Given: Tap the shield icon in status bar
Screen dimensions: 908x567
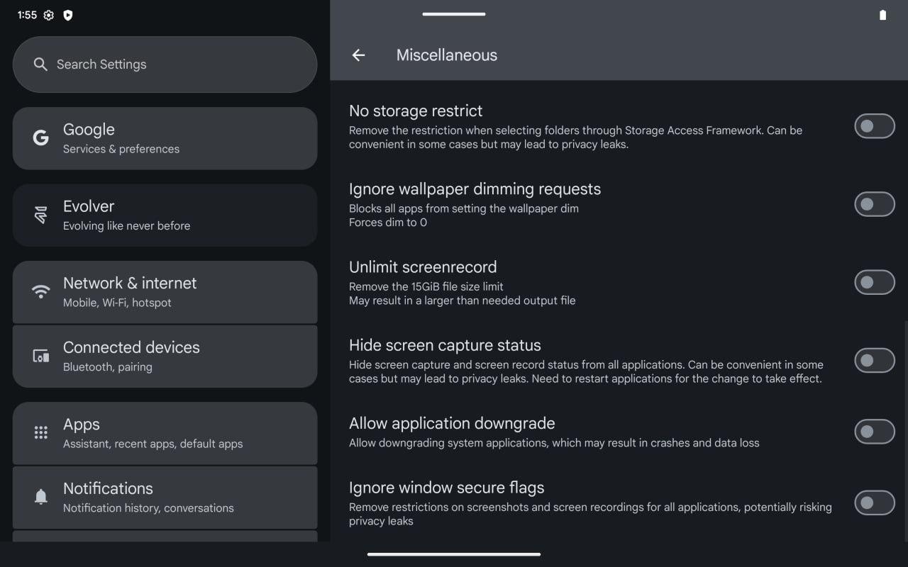Looking at the screenshot, I should point(68,15).
